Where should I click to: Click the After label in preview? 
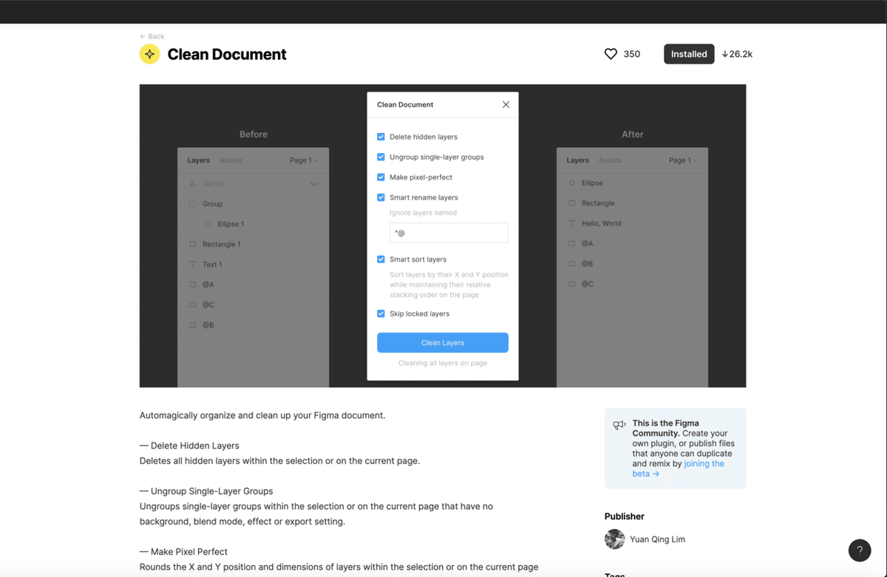pyautogui.click(x=633, y=134)
